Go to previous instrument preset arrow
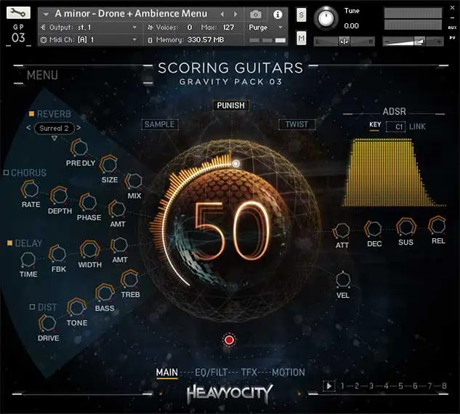Viewport: 460px width, 414px height. point(222,14)
